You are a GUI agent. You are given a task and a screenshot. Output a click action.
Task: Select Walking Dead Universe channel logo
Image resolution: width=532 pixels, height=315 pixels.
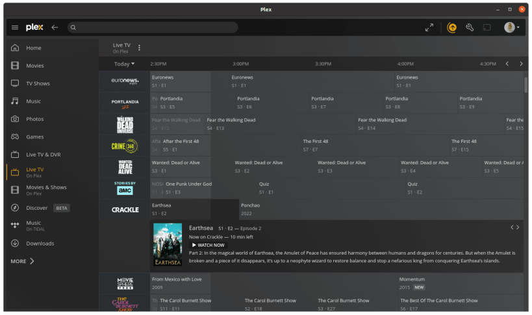pyautogui.click(x=125, y=124)
